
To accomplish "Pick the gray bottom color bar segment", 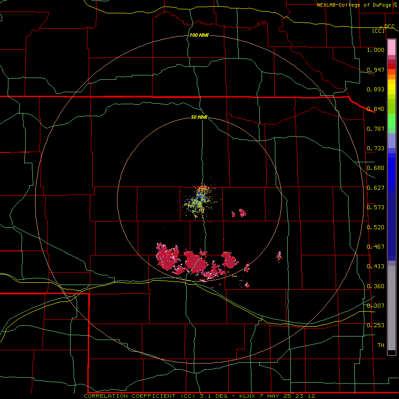I will point(391,308).
